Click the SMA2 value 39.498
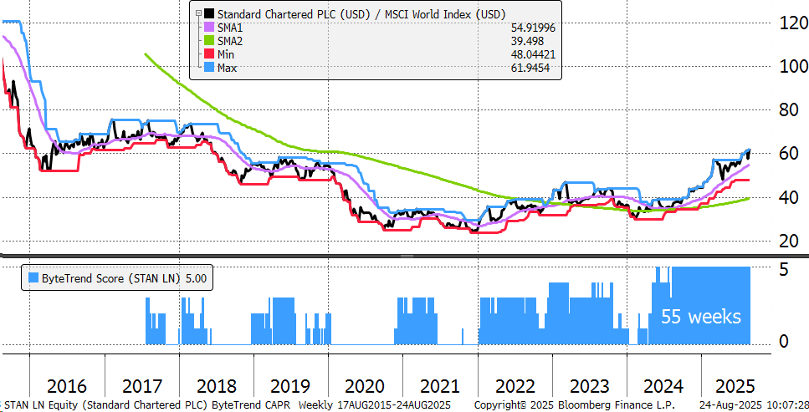 point(527,41)
